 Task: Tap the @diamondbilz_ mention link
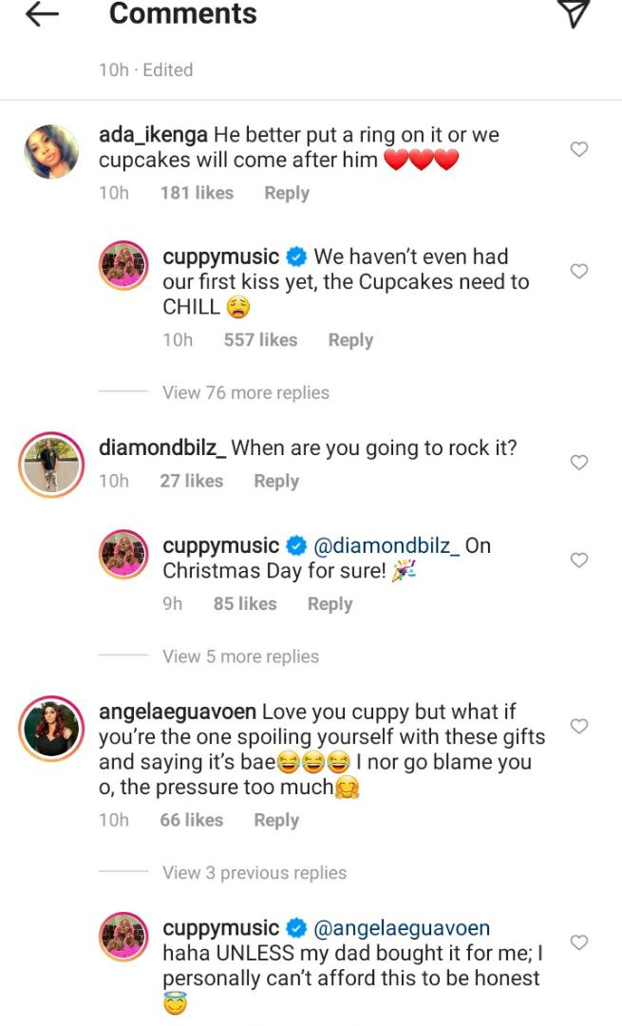click(x=386, y=546)
